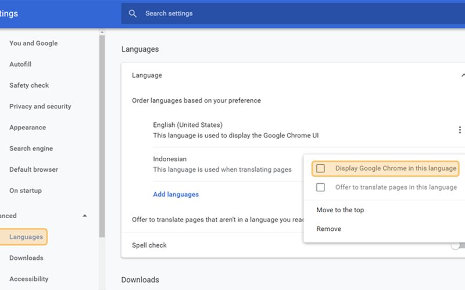
Task: Open Appearance settings in the sidebar
Action: pyautogui.click(x=27, y=128)
